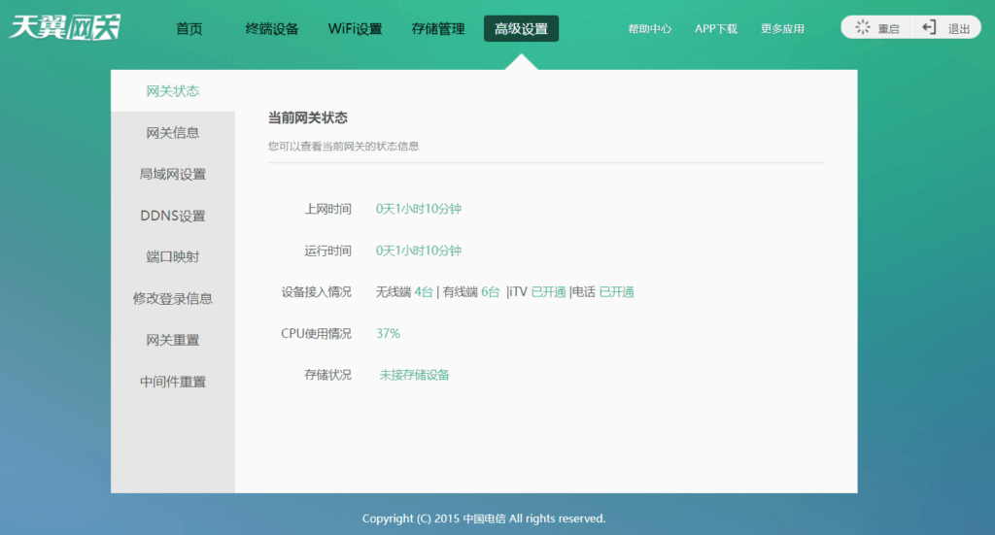Open the 网关重置 sidebar option
Screen dimensions: 995x535
click(x=173, y=341)
